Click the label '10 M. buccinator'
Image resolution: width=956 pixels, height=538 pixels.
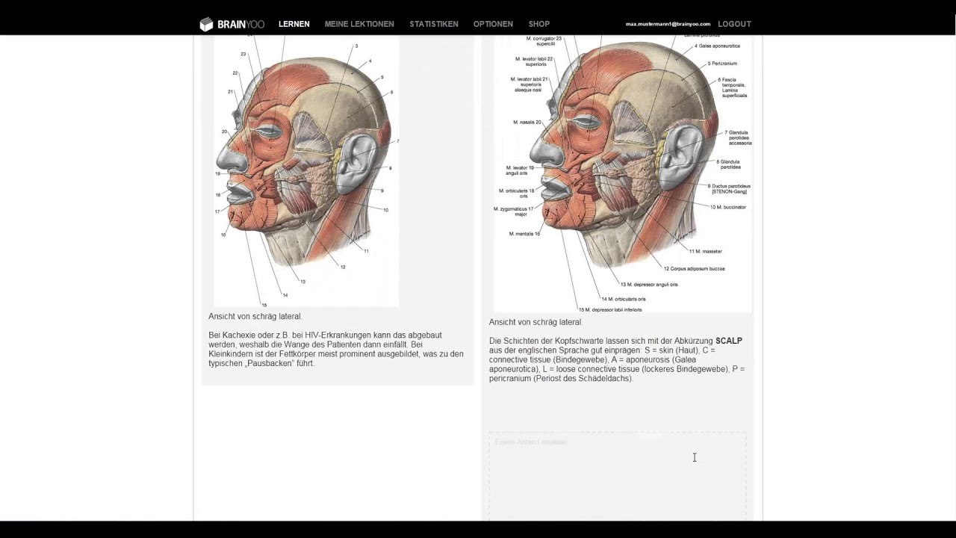coord(727,207)
